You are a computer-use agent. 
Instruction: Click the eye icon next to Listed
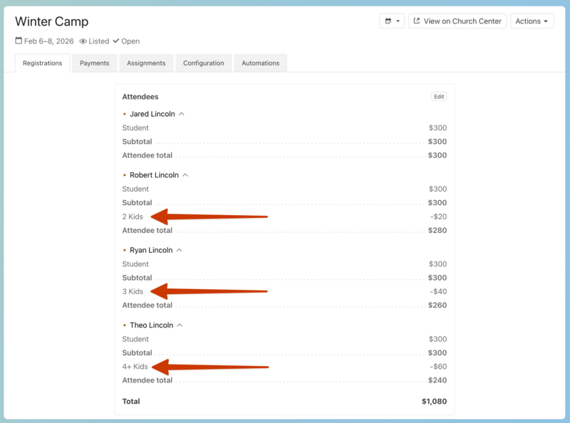pos(83,41)
